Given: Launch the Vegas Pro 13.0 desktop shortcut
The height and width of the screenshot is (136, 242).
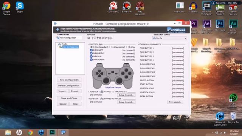Looking at the screenshot, I should 206,8.
